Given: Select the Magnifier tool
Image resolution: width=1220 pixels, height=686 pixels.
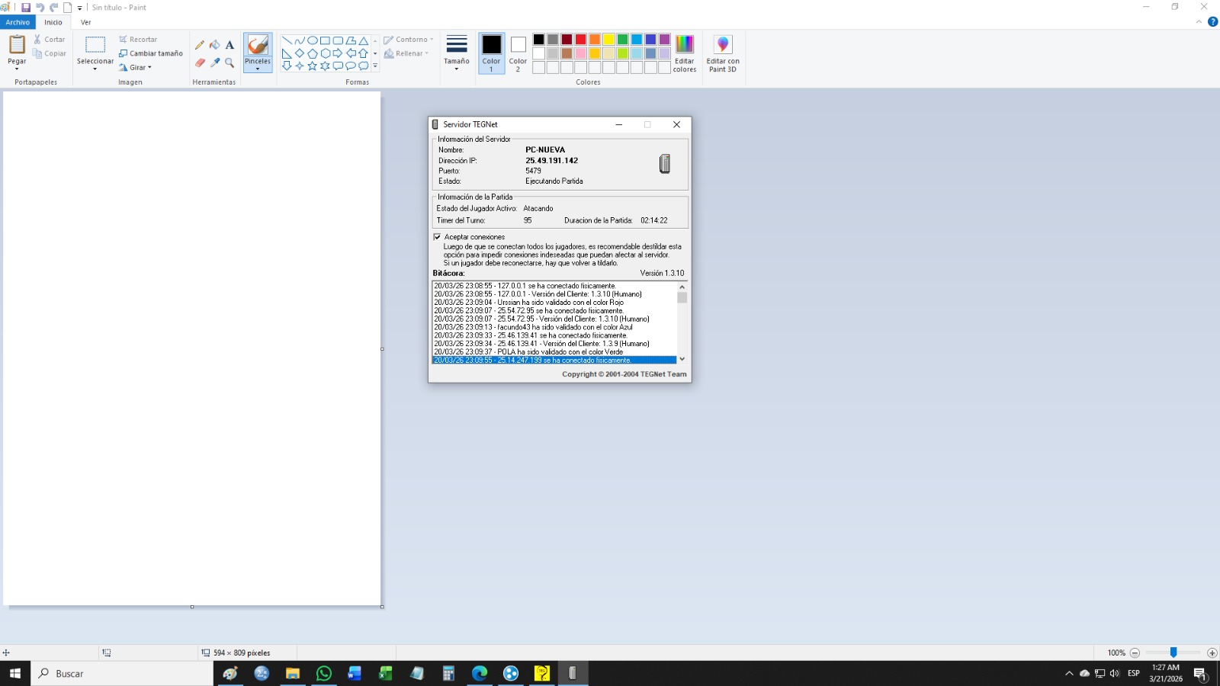Looking at the screenshot, I should pos(230,63).
